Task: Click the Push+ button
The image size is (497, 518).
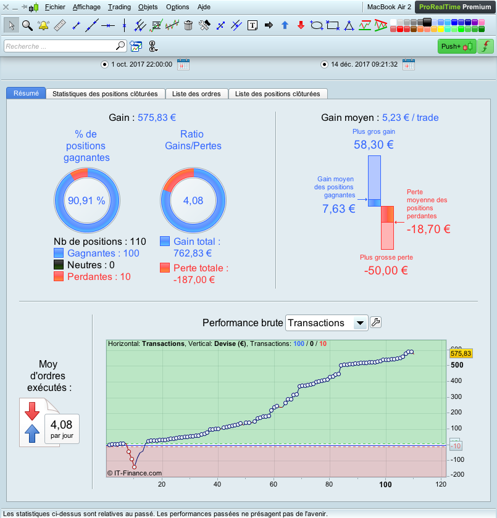Action: (x=457, y=46)
